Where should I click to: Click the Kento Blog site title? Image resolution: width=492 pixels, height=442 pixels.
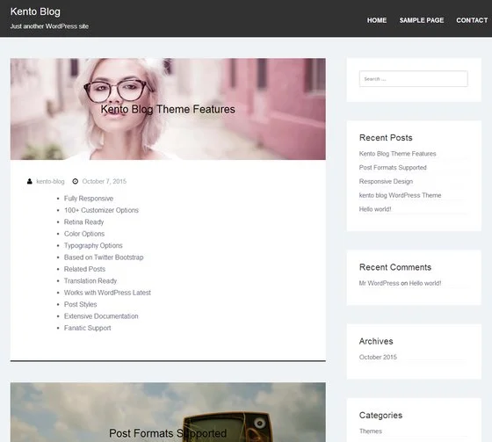[35, 11]
